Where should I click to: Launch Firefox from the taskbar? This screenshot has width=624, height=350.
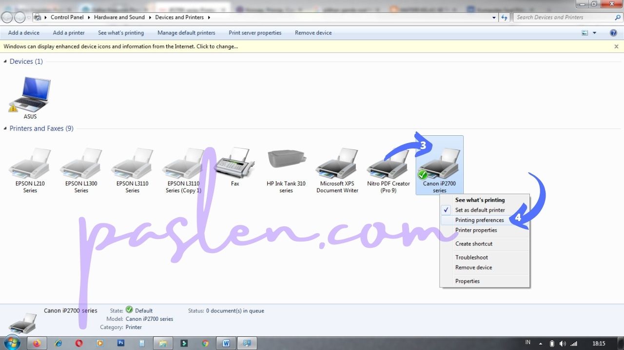pos(37,343)
